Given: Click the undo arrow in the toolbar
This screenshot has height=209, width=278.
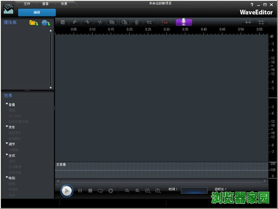Looking at the screenshot, I should (75, 22).
